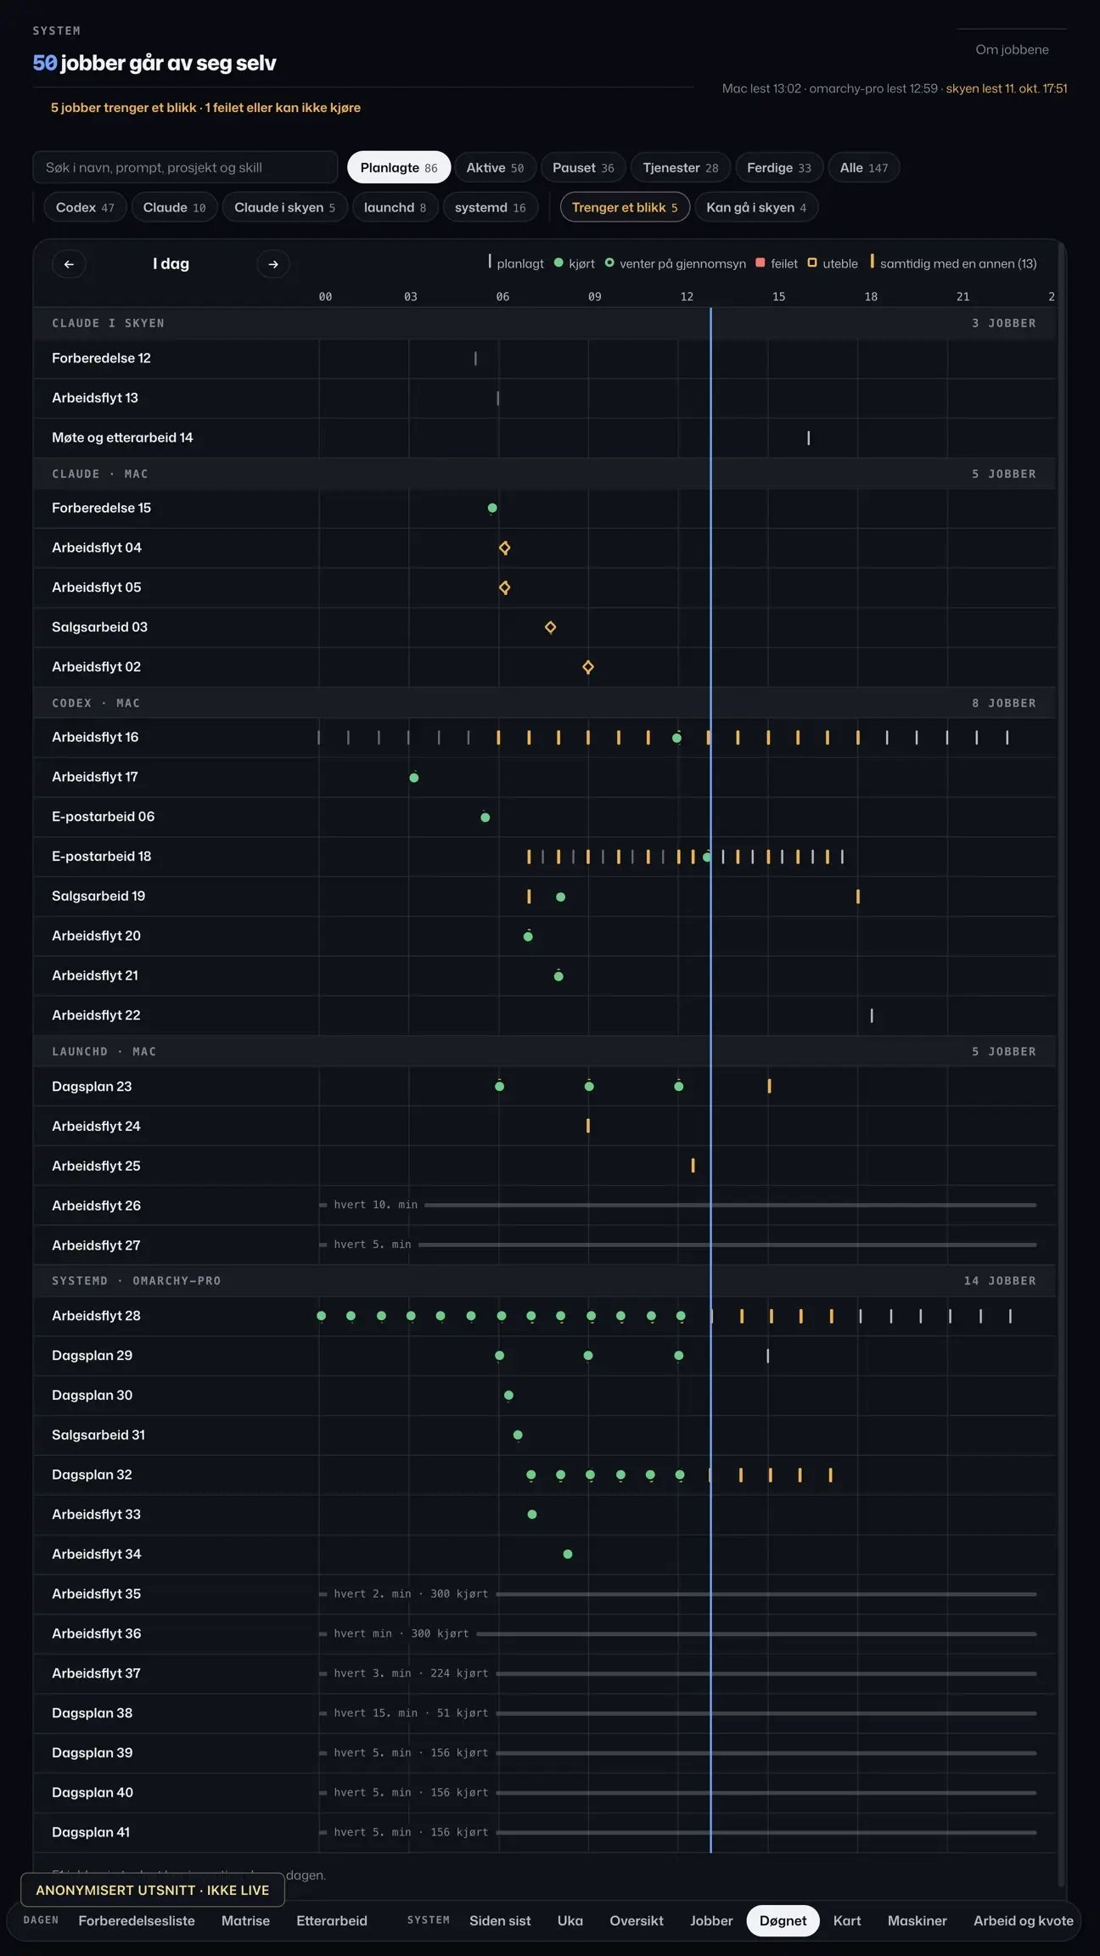The width and height of the screenshot is (1100, 1956).
Task: Open the Uka view
Action: point(570,1920)
